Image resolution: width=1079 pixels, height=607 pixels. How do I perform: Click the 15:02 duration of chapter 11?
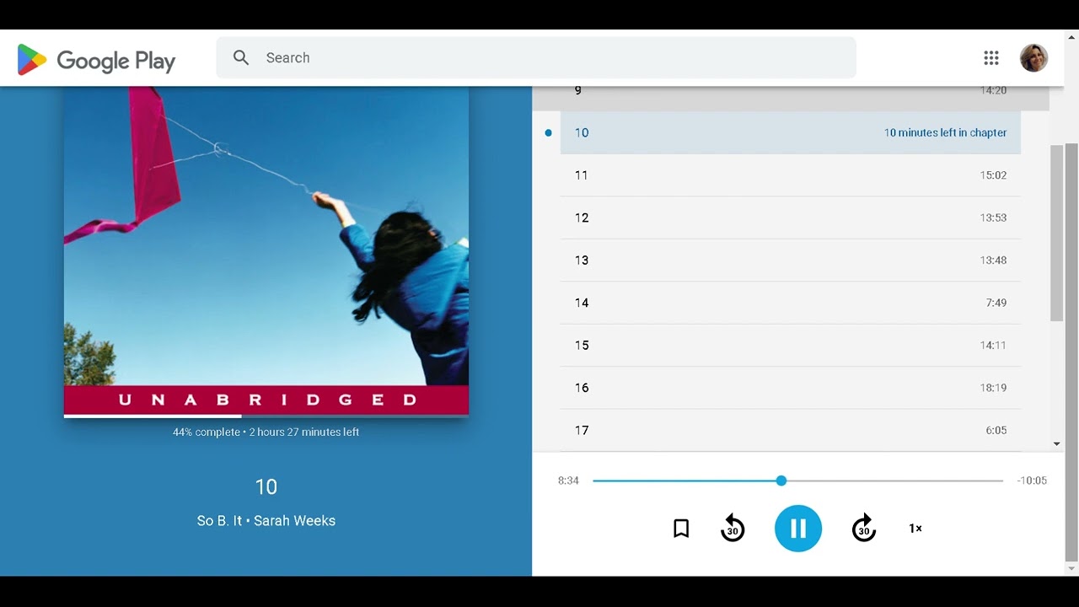pyautogui.click(x=993, y=175)
